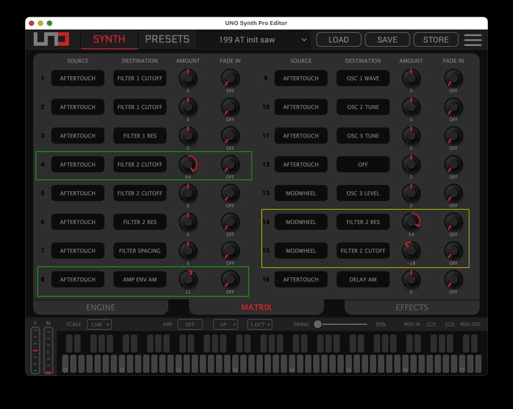The image size is (513, 409).
Task: Click the row 6 Amount knob
Action: click(188, 221)
